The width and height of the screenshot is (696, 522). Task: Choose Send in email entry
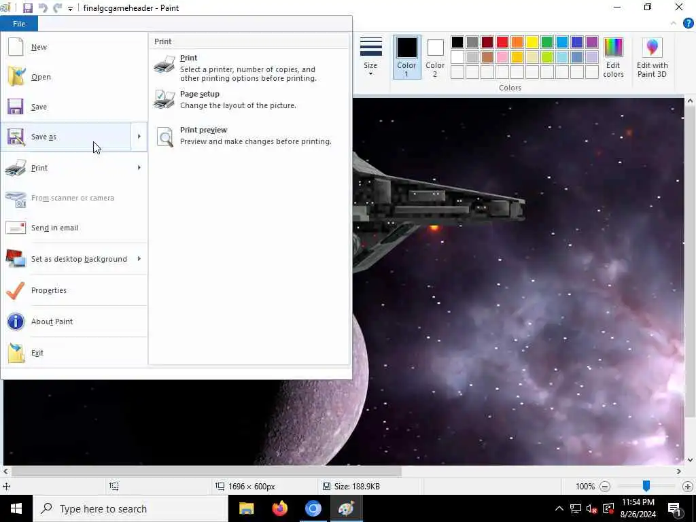pyautogui.click(x=74, y=228)
